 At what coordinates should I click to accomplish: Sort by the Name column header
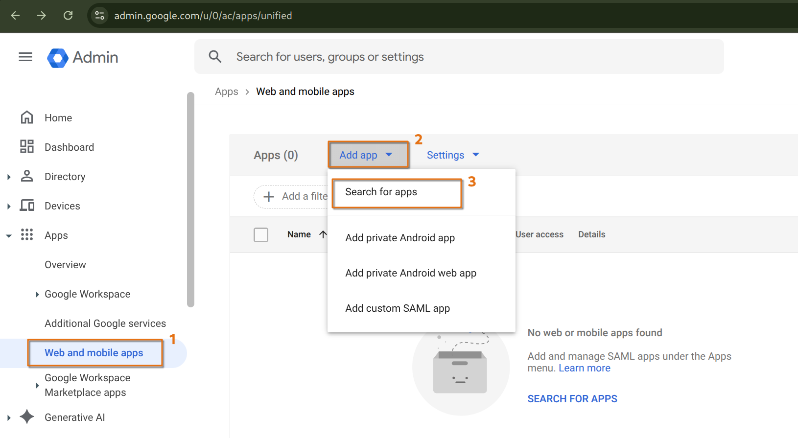299,234
